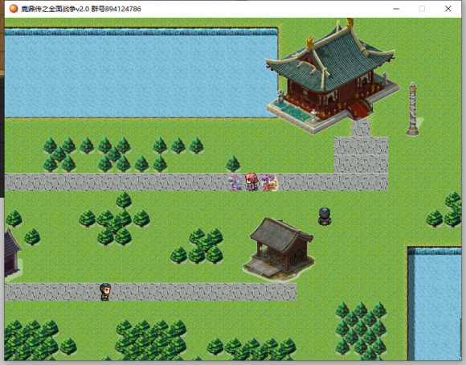Click the large green-roofed temple building

(332, 77)
